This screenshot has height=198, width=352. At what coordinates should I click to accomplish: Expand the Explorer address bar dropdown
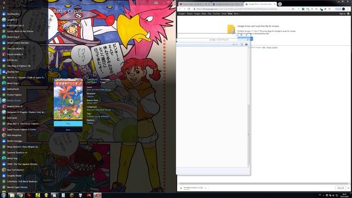[x=210, y=40]
